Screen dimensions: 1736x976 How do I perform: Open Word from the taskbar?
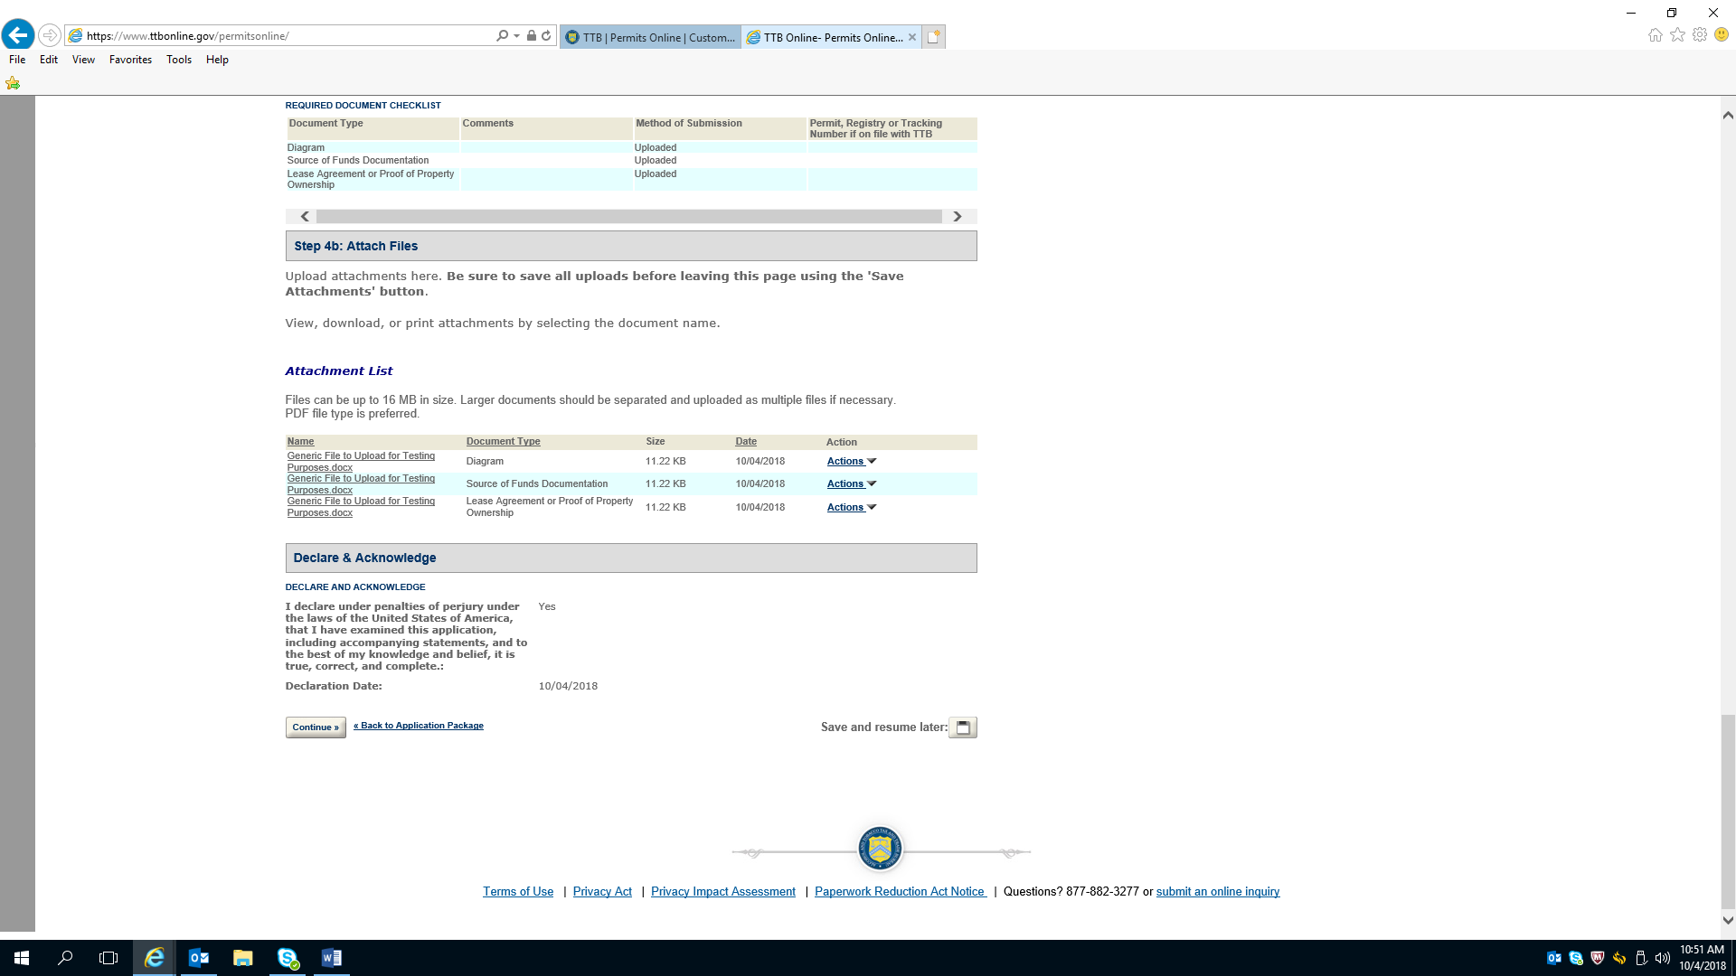click(332, 958)
